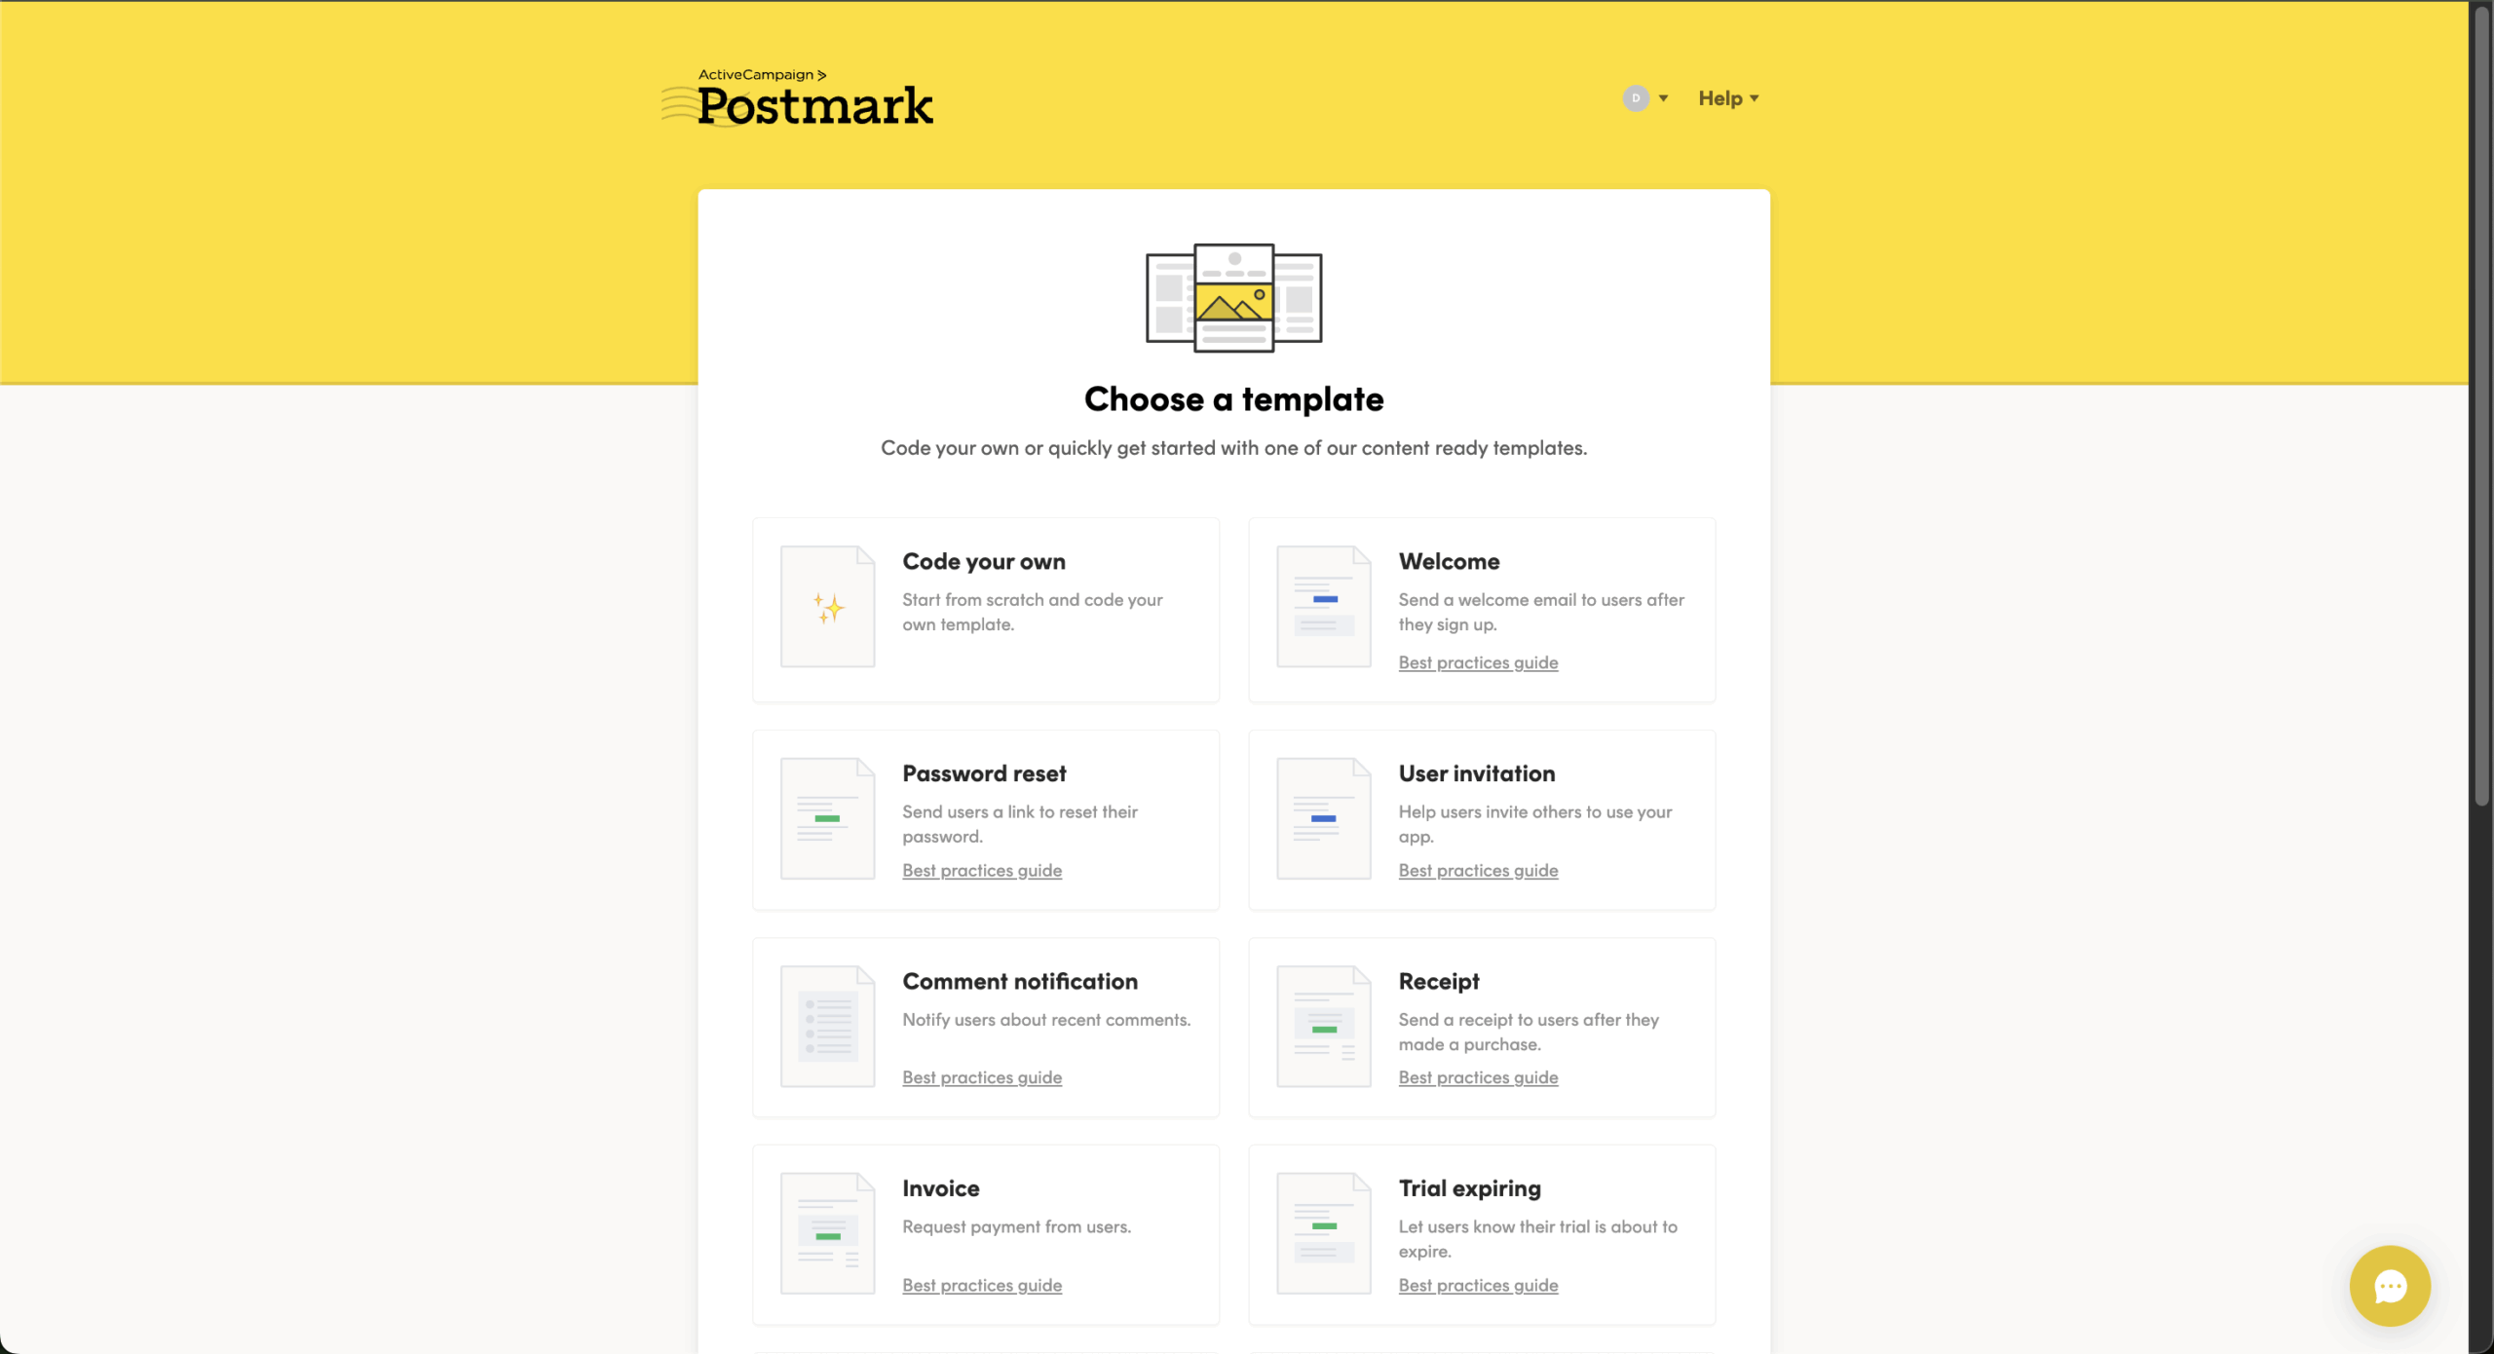
Task: Click the Receipt template document icon
Action: tap(1324, 1026)
